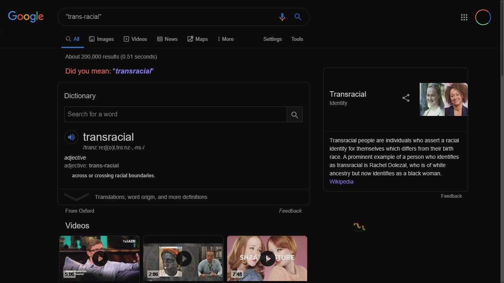Click the From Oxford source label

pos(80,211)
